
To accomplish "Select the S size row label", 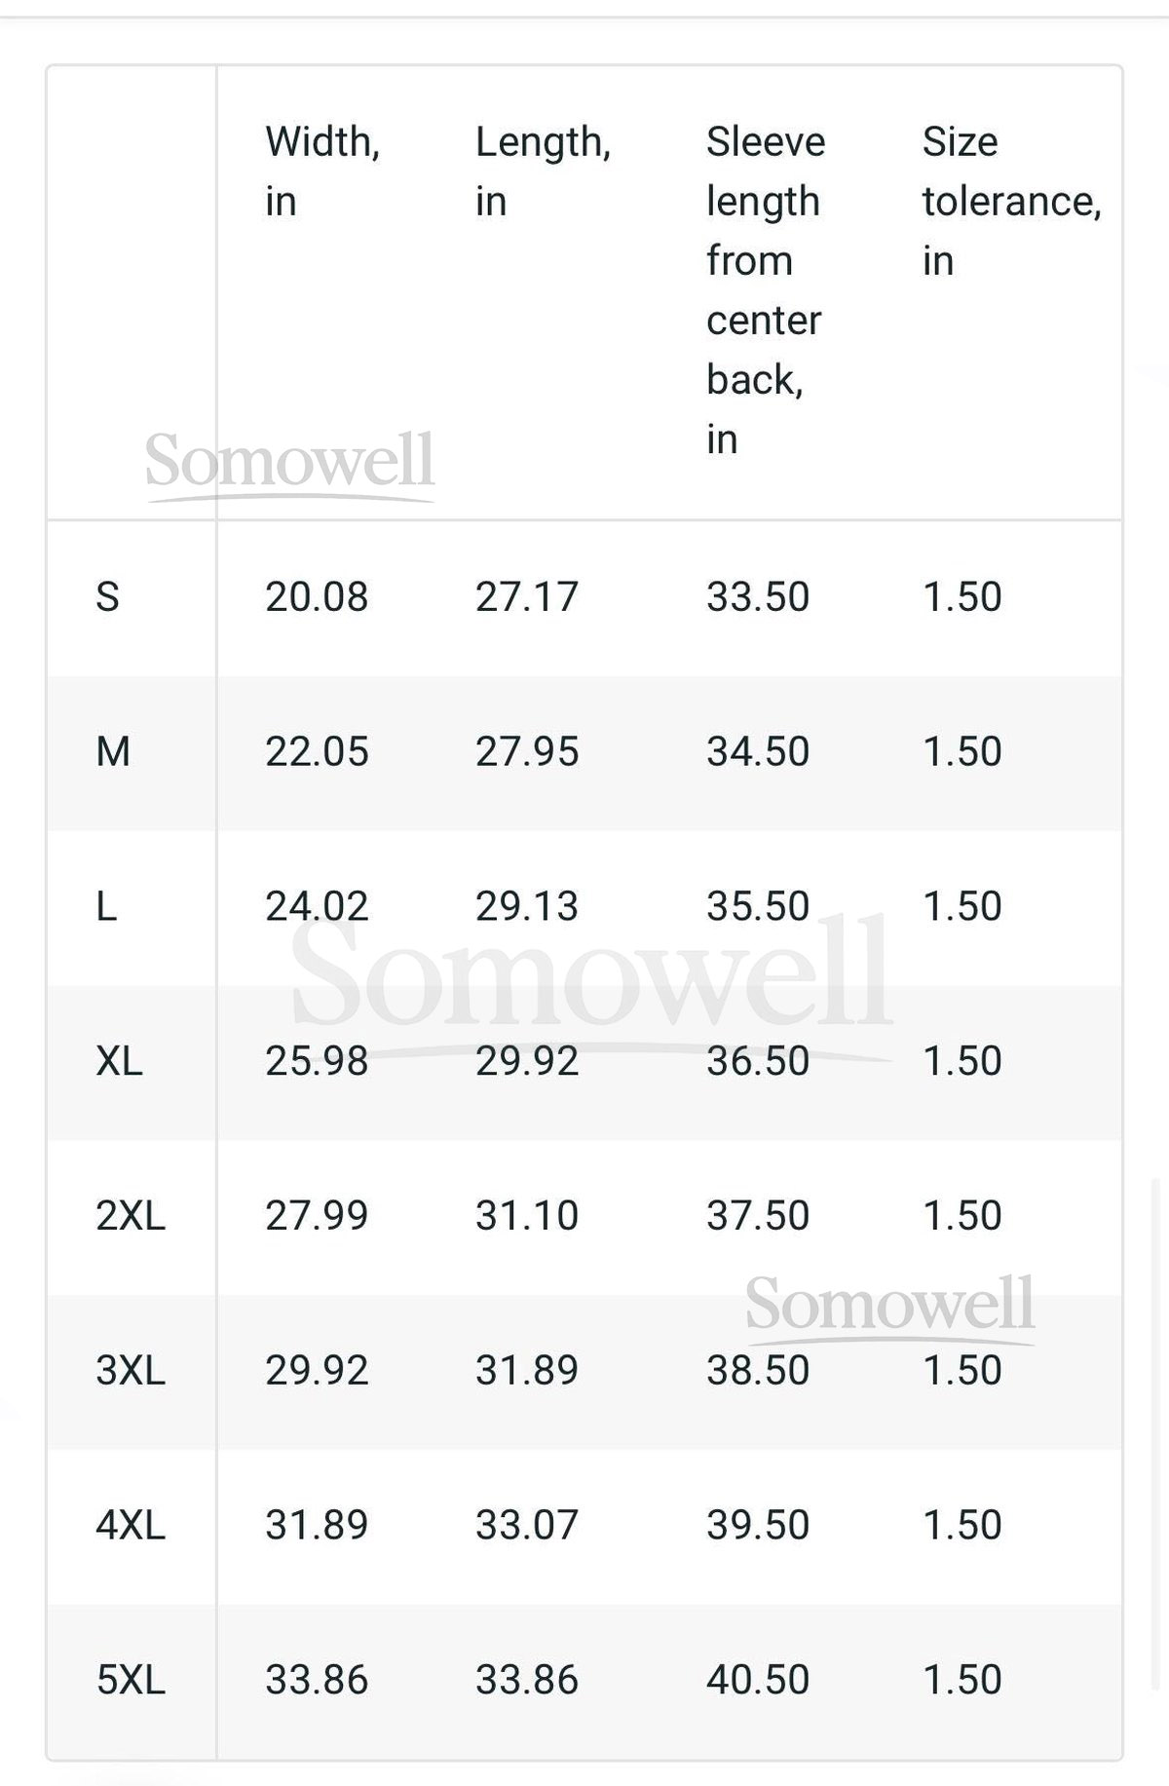I will coord(107,596).
